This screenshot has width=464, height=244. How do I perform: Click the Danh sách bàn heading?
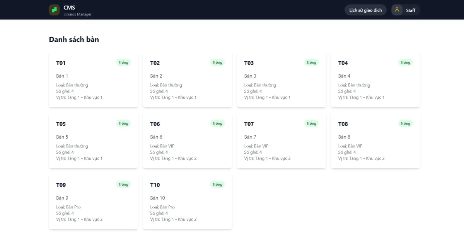pyautogui.click(x=73, y=39)
